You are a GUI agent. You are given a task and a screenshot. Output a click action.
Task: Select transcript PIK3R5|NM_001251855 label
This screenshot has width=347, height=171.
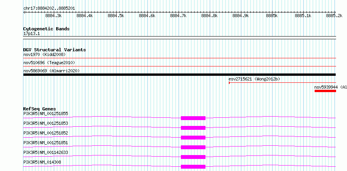click(46, 114)
